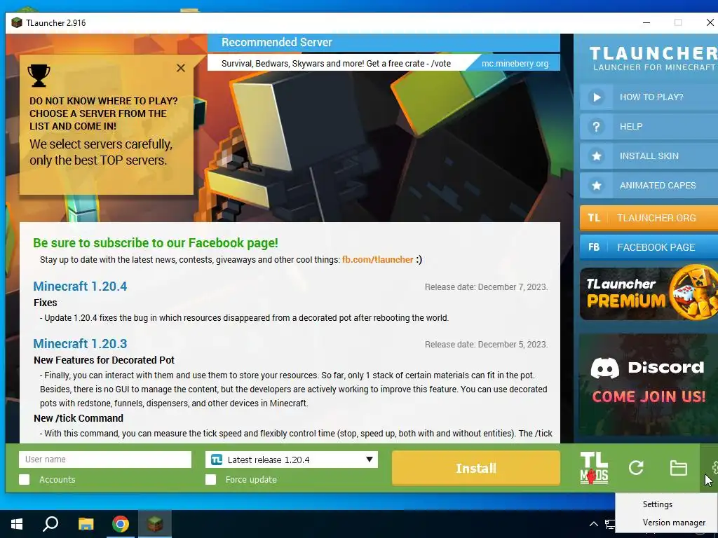Open the Animated Capes button
Image resolution: width=718 pixels, height=538 pixels.
(x=649, y=185)
